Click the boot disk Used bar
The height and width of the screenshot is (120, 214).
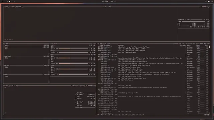pos(74,75)
